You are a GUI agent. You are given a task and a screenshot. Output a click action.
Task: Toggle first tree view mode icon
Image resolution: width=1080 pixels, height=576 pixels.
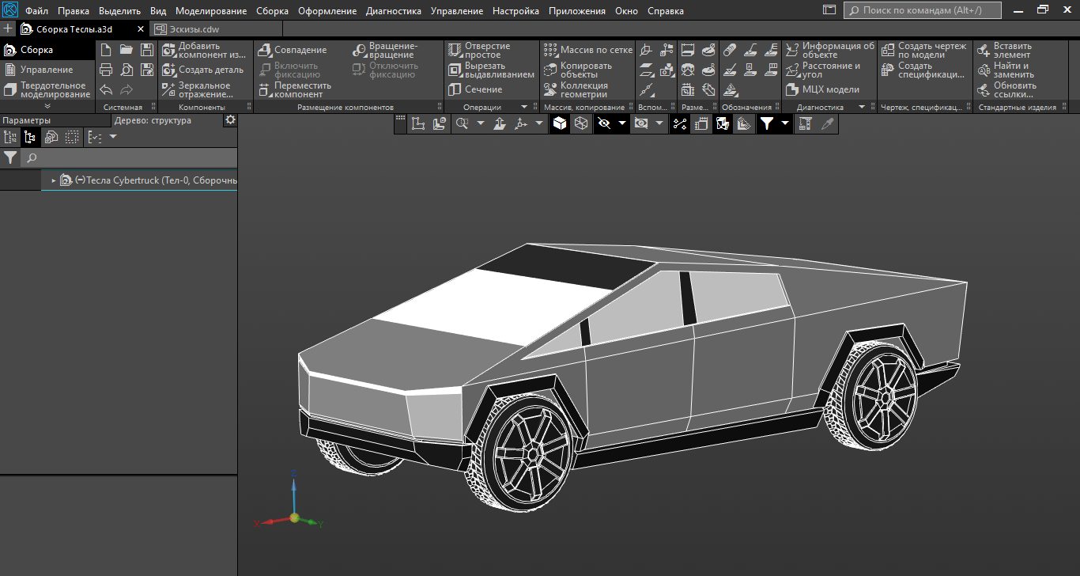10,137
